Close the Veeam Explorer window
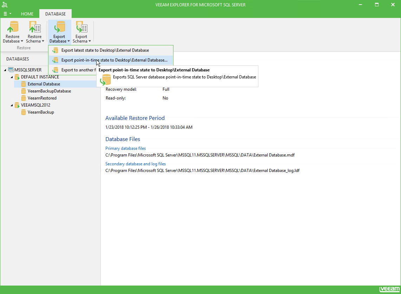The width and height of the screenshot is (401, 294). 393,5
